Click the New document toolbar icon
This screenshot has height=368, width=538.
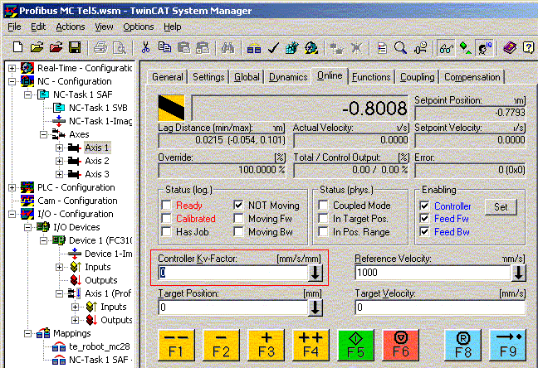tap(17, 47)
